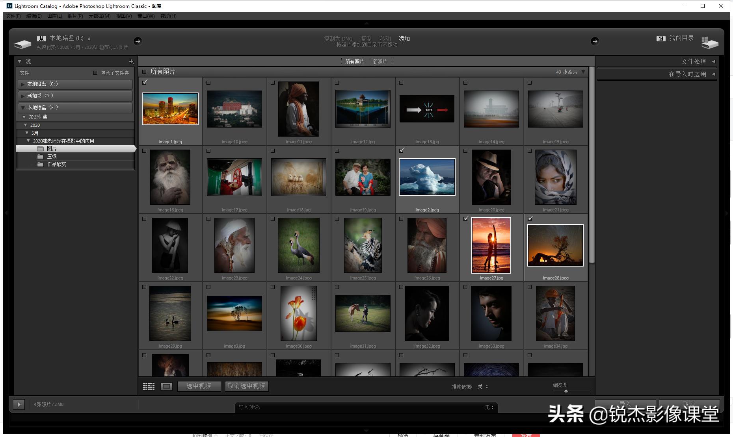
Task: Open the 元数据(M) menu
Action: tap(99, 16)
